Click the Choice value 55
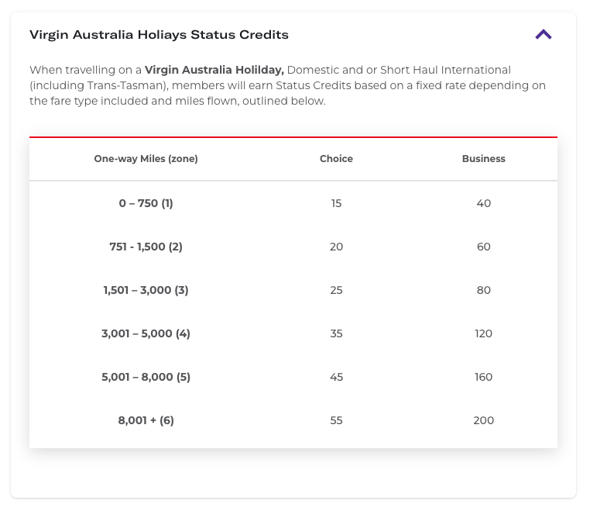This screenshot has width=590, height=511. point(336,420)
